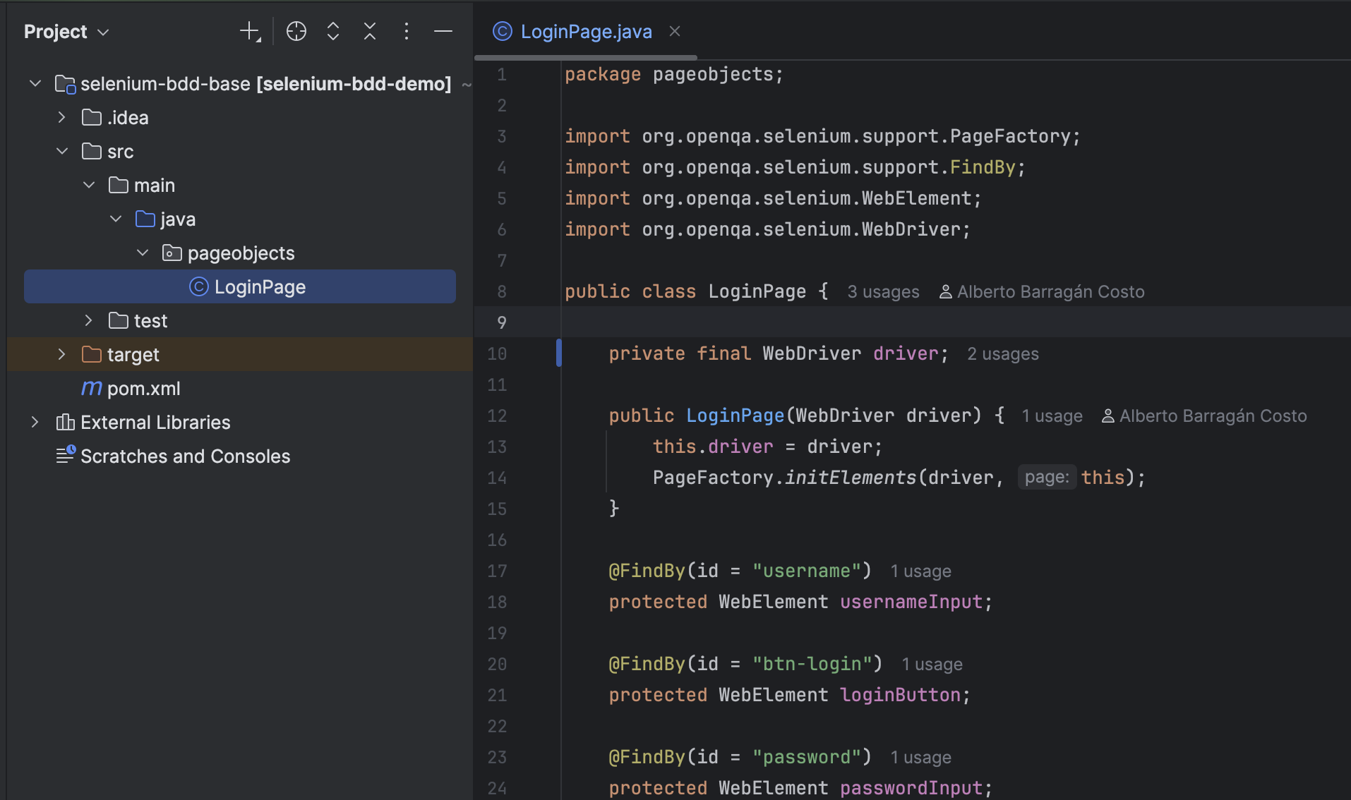The image size is (1351, 800).
Task: Expand External Libraries node
Action: pos(35,422)
